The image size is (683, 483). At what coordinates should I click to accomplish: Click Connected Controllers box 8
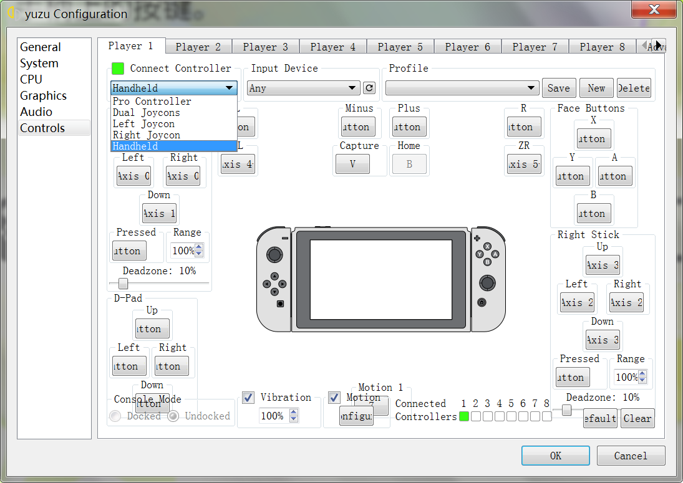(x=546, y=416)
